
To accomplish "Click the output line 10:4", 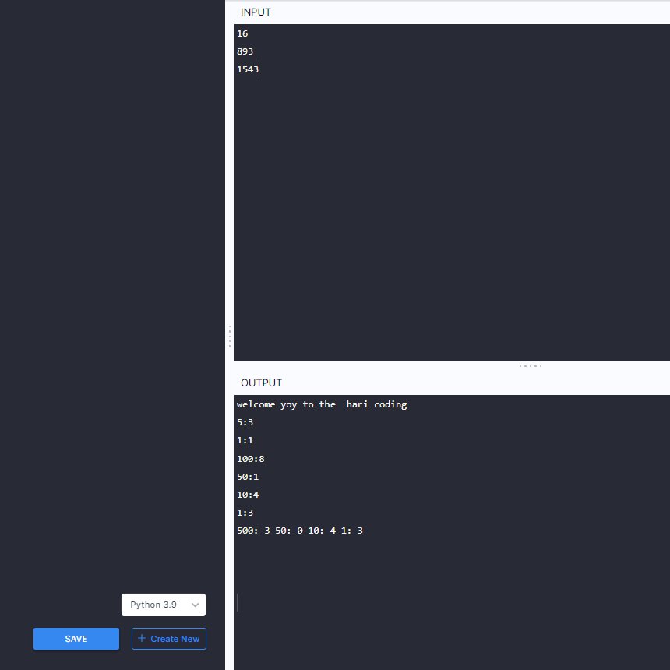I will (x=248, y=495).
